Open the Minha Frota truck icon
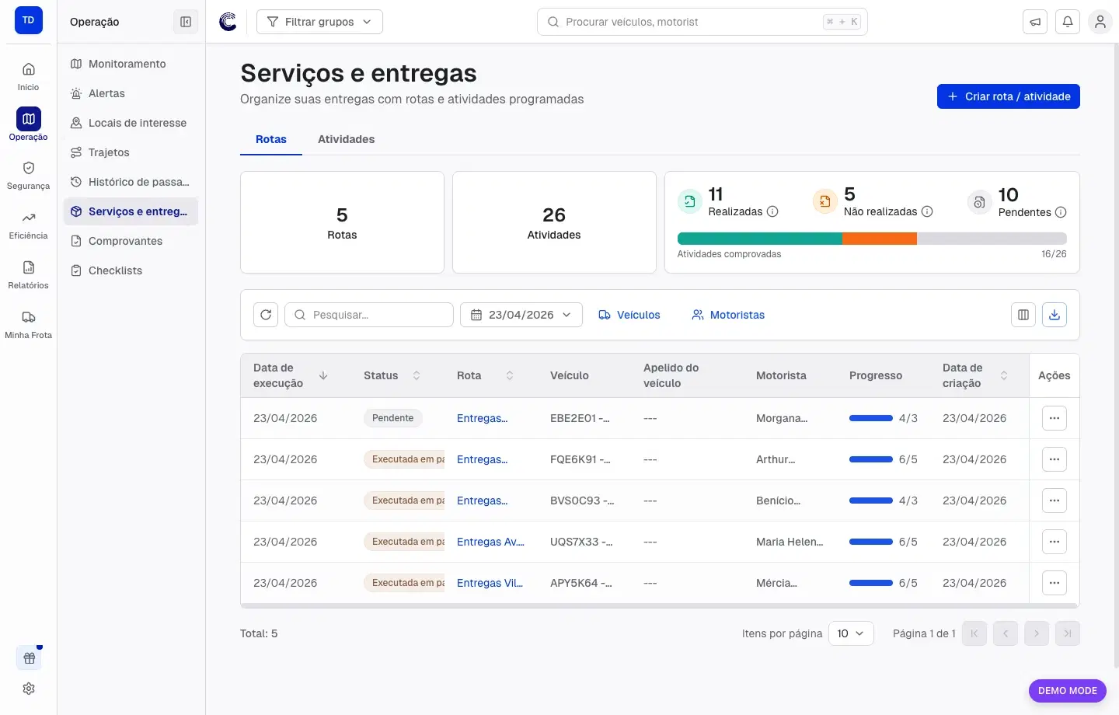This screenshot has height=715, width=1119. tap(29, 317)
